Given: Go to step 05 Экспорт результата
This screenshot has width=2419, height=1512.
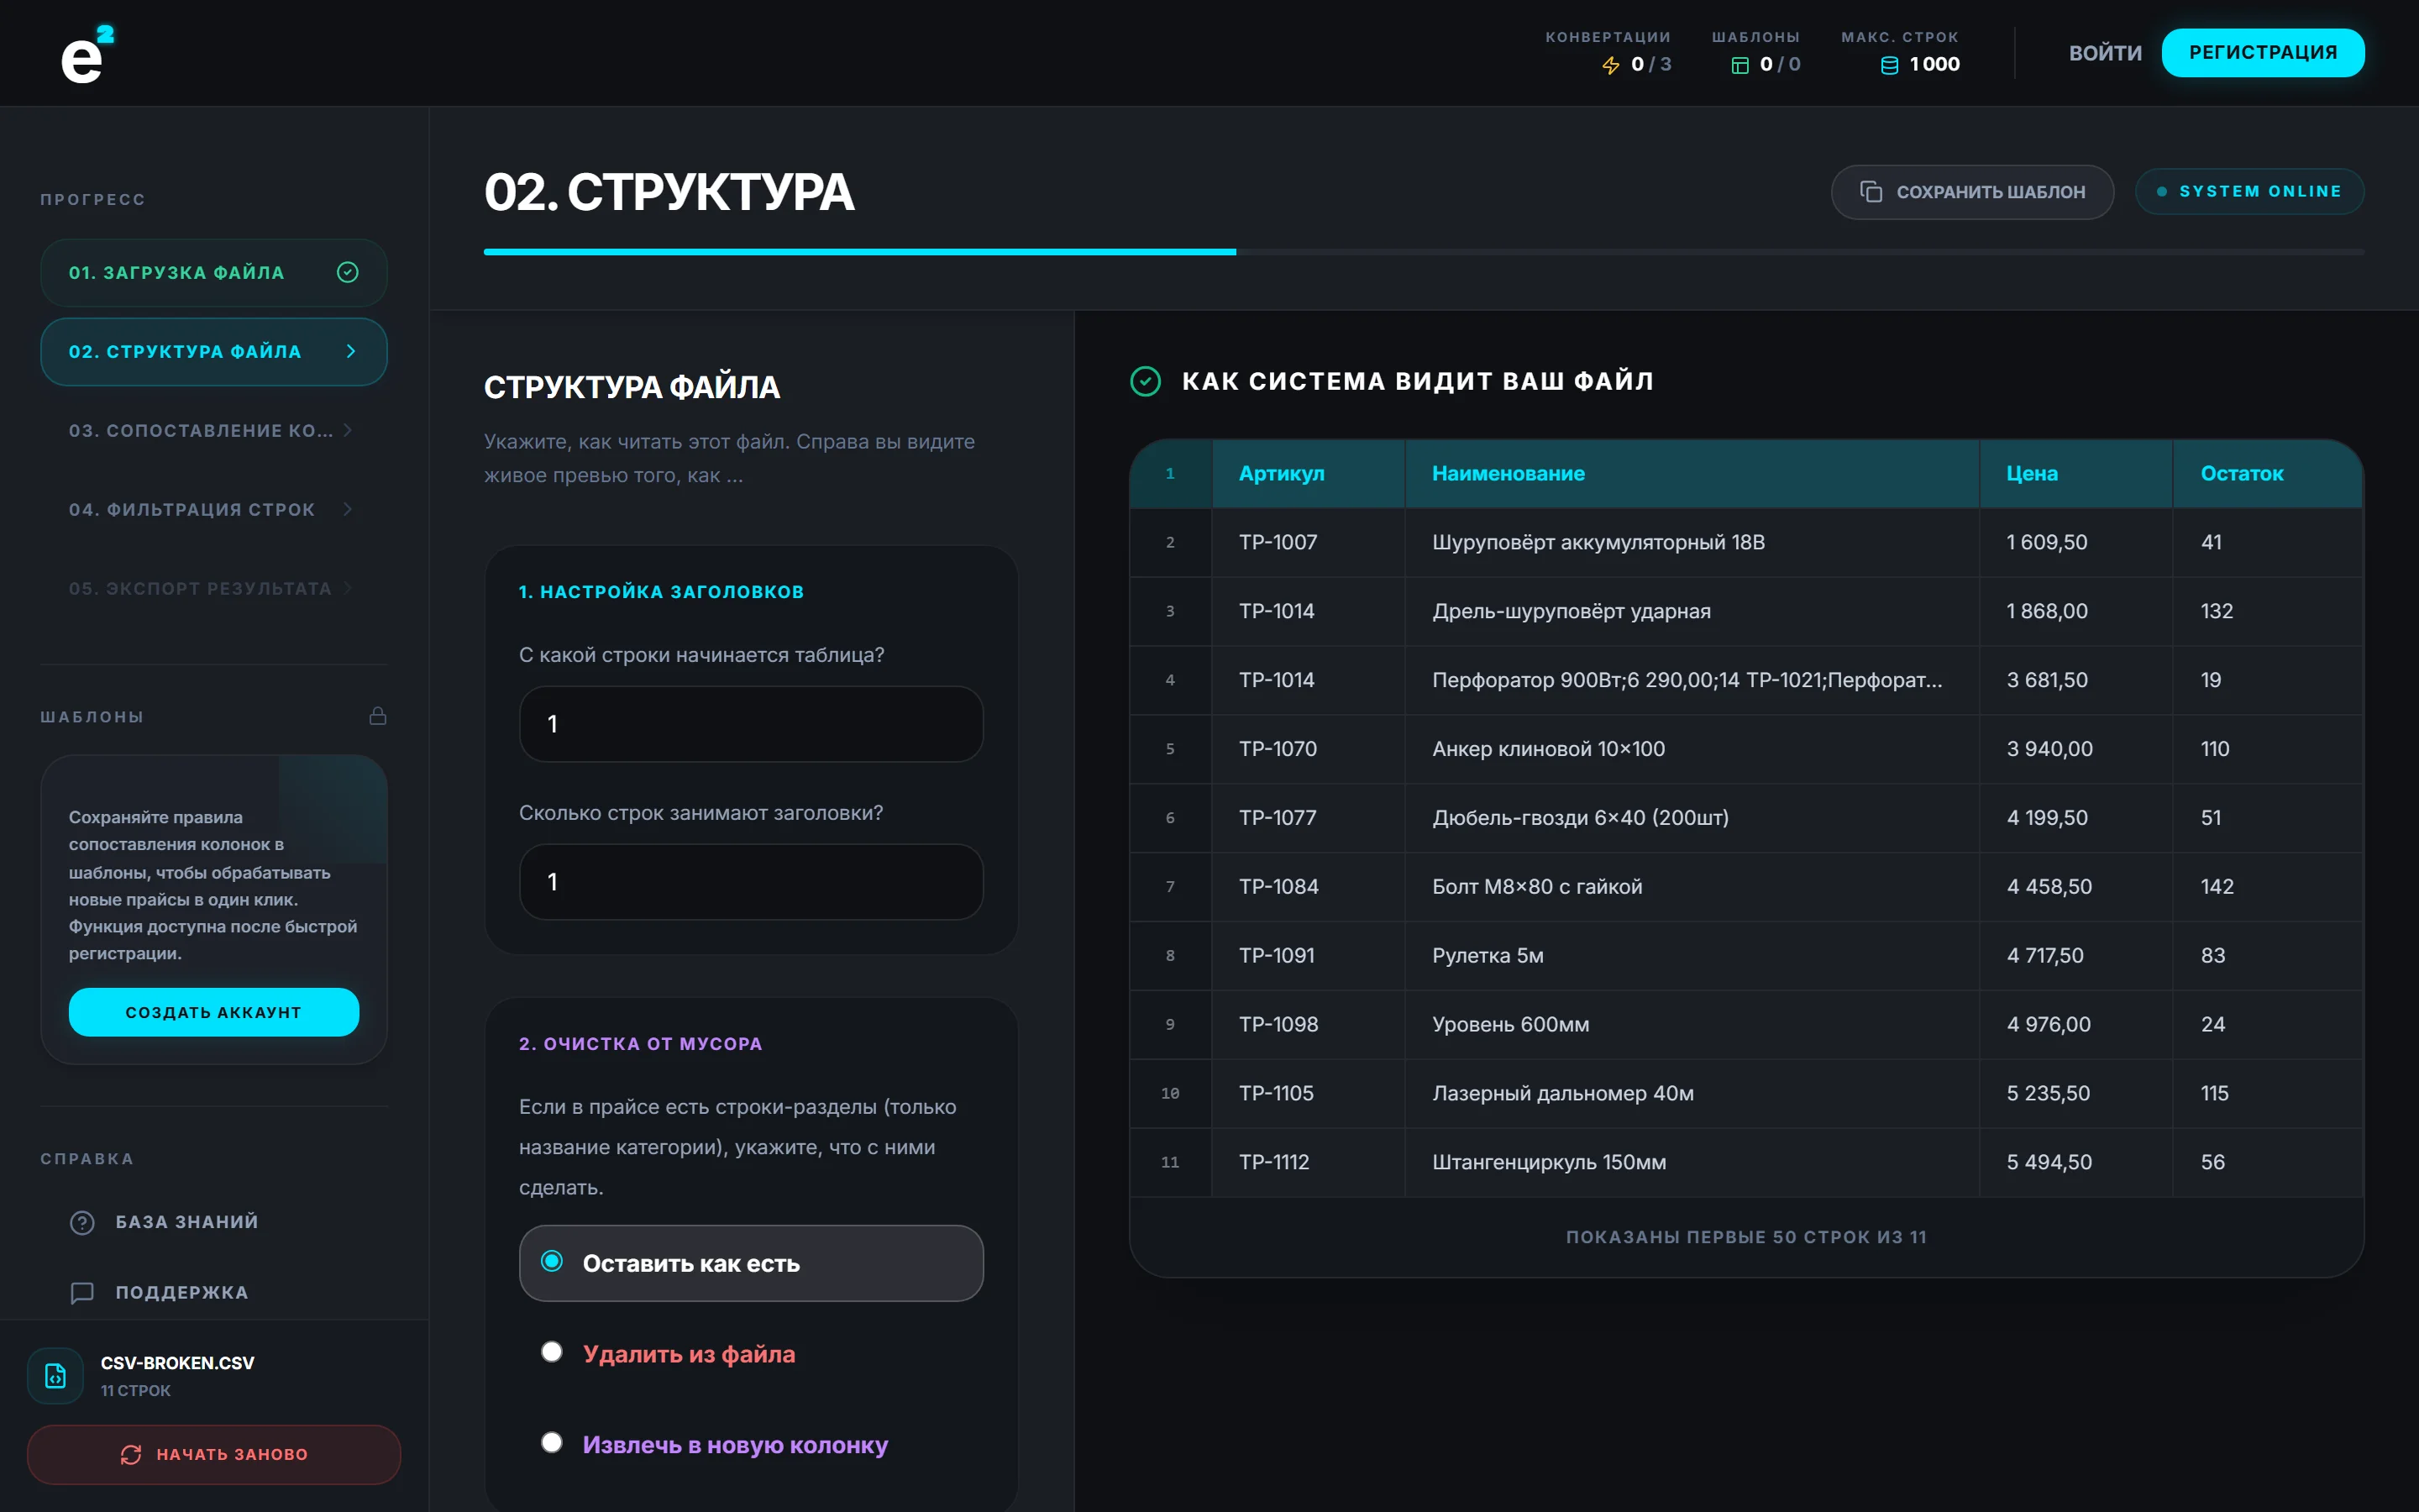Looking at the screenshot, I should [x=214, y=588].
